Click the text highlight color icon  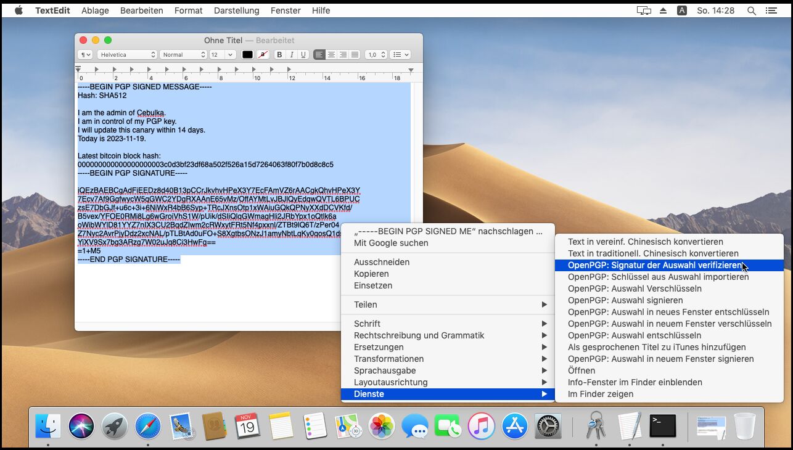[x=263, y=55]
